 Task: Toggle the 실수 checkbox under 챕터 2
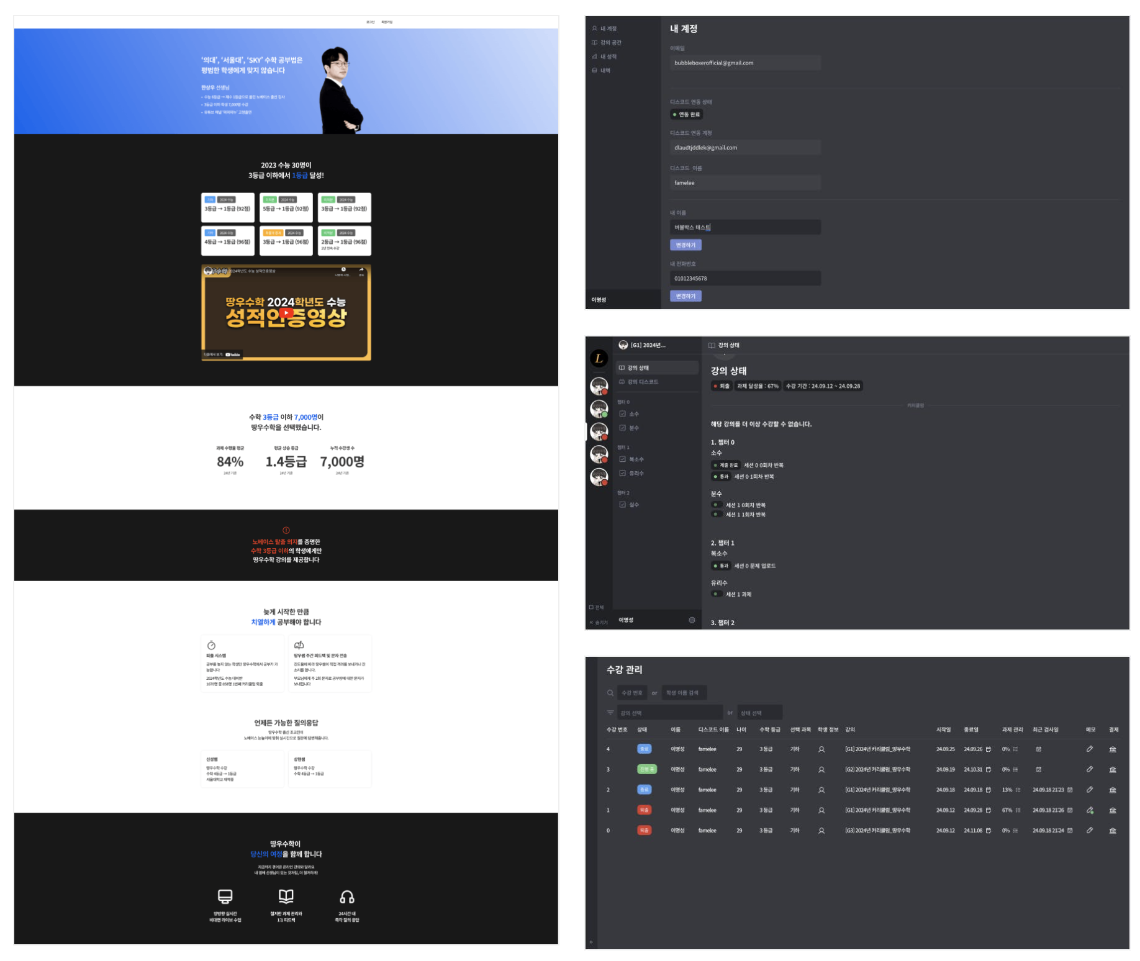tap(622, 505)
